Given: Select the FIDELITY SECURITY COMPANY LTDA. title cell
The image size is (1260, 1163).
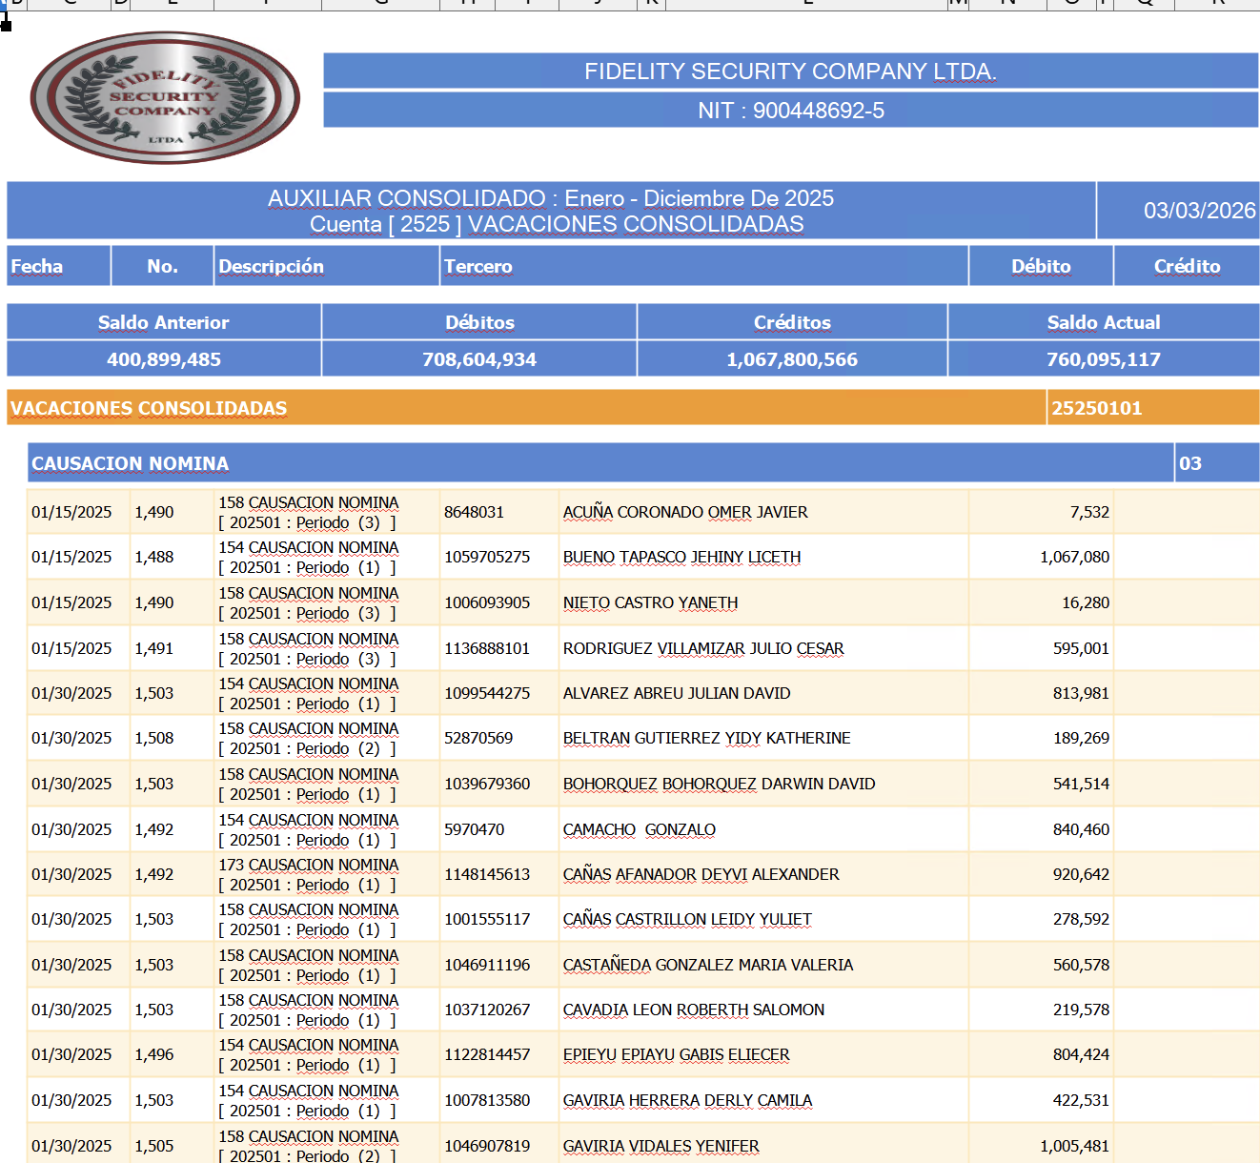Looking at the screenshot, I should [790, 71].
